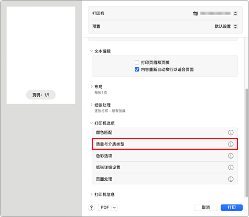Screen dimensions: 249x217
Task: Click info icon for 页面处理
Action: tap(231, 179)
